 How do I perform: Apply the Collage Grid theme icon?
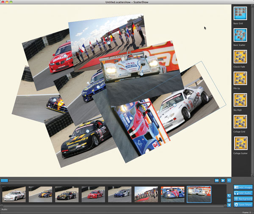tap(240, 122)
